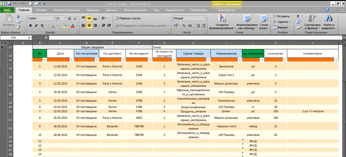Click cell with text Бензопила
Viewport: 346px width, 157px height.
pos(226,66)
